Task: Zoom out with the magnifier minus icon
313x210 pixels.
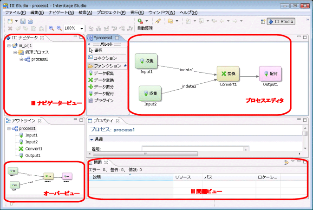Action: [59, 28]
